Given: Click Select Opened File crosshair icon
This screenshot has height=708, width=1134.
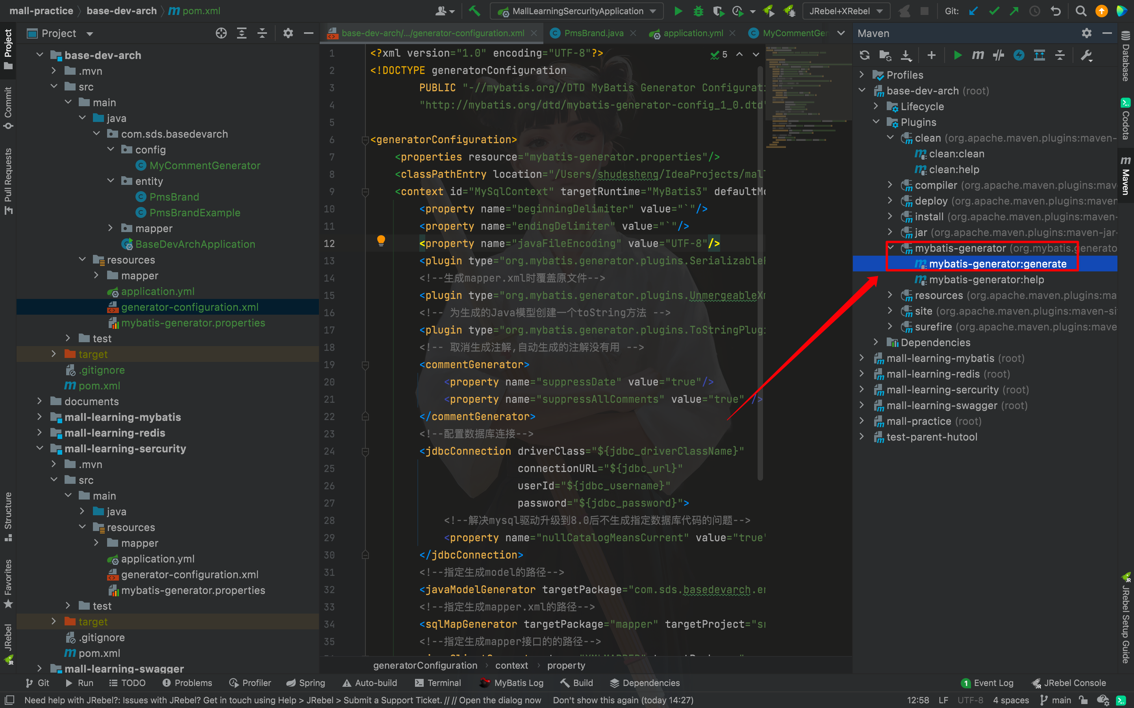Looking at the screenshot, I should (x=221, y=33).
